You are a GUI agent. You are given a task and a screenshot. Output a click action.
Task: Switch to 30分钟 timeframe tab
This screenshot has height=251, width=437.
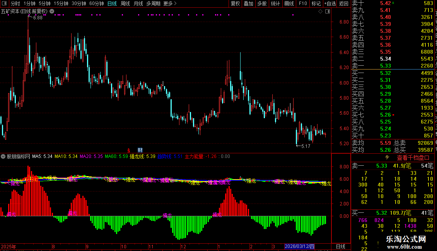click(x=79, y=3)
